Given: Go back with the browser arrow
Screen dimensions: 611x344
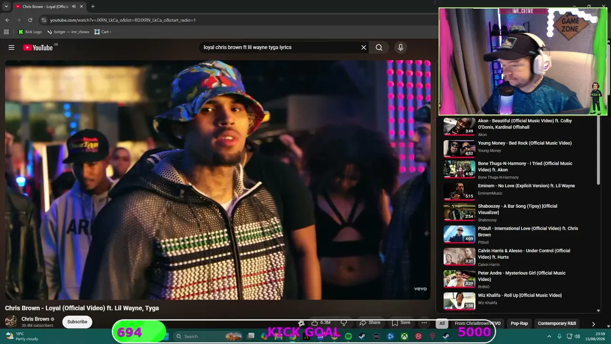Looking at the screenshot, I should [7, 20].
